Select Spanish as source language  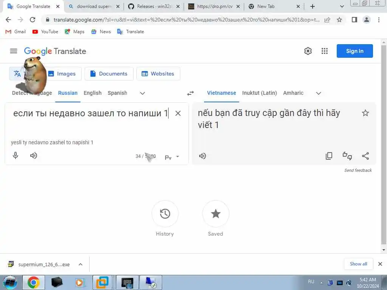(117, 93)
